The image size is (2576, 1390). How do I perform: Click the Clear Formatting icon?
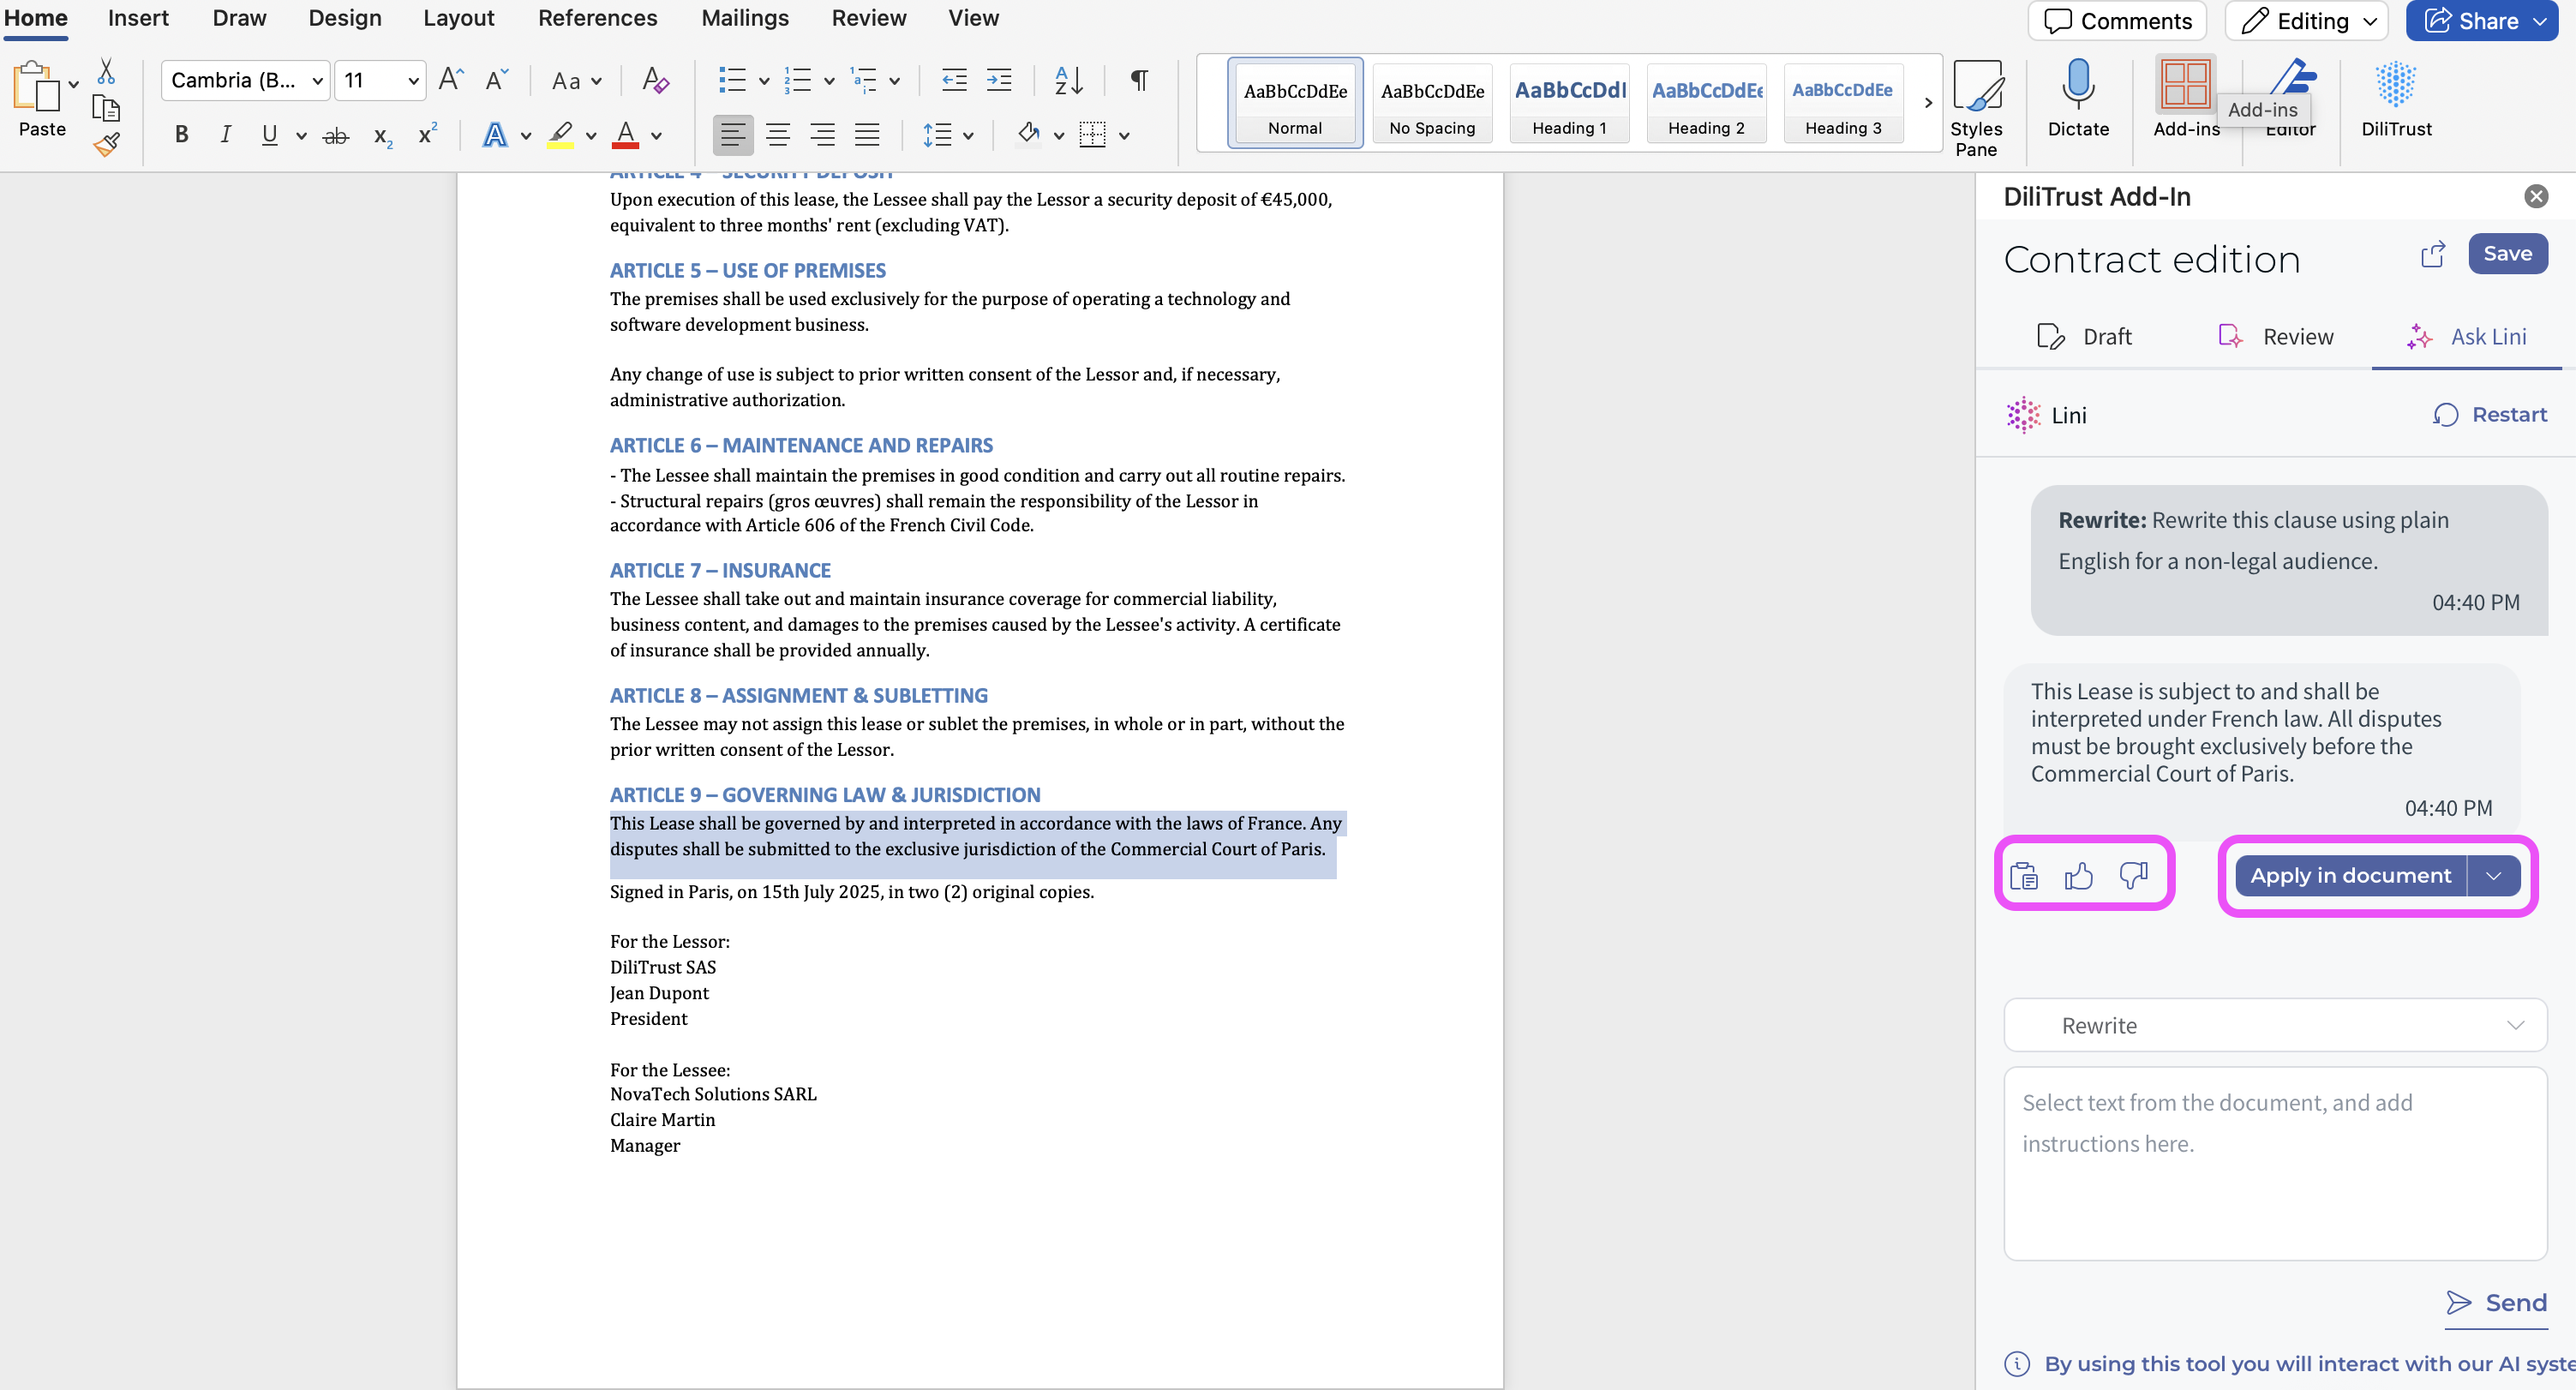655,80
